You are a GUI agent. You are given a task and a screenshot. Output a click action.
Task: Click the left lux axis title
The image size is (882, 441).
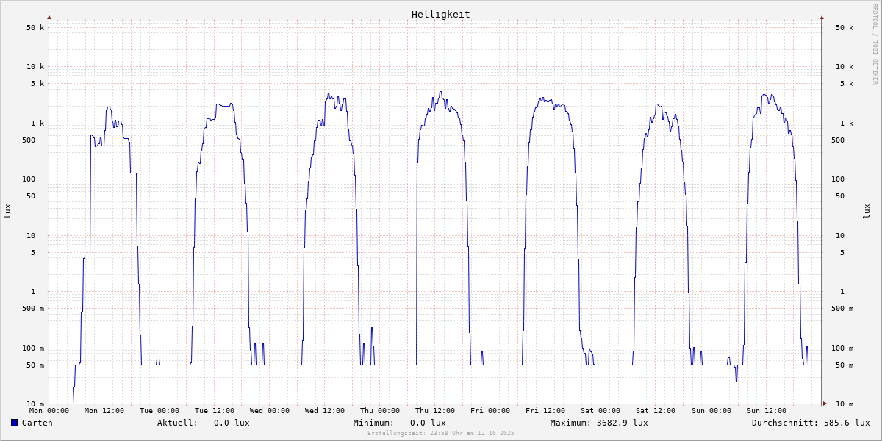(x=7, y=211)
